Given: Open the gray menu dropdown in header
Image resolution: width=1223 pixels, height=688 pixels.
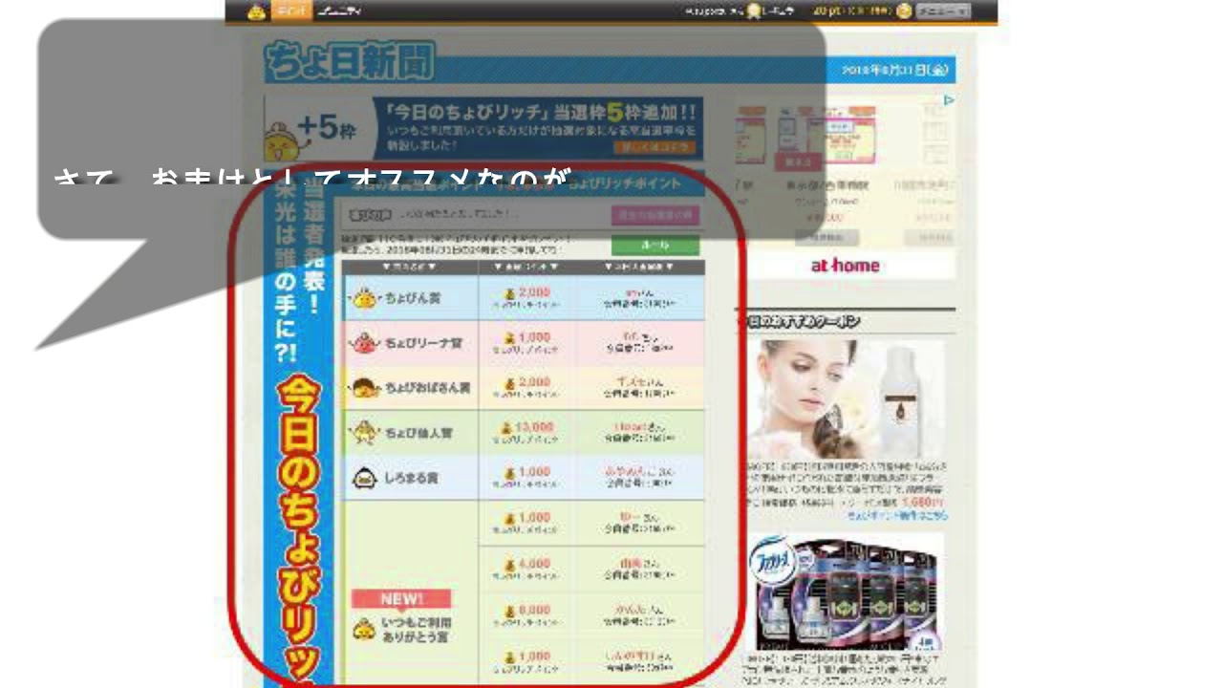Looking at the screenshot, I should pos(942,11).
